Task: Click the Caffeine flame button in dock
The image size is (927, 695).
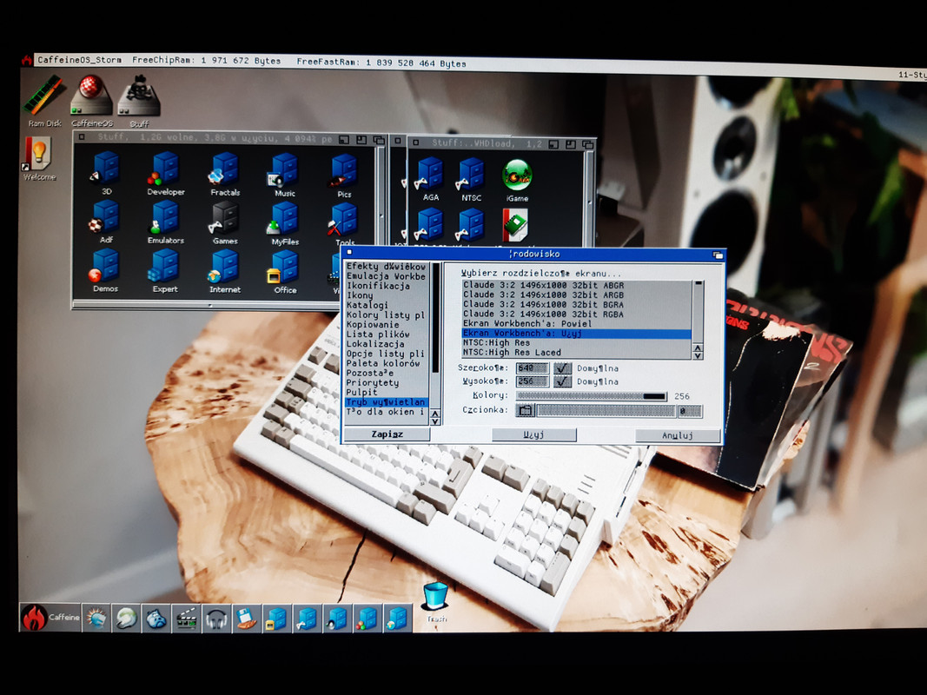Action: pyautogui.click(x=50, y=618)
